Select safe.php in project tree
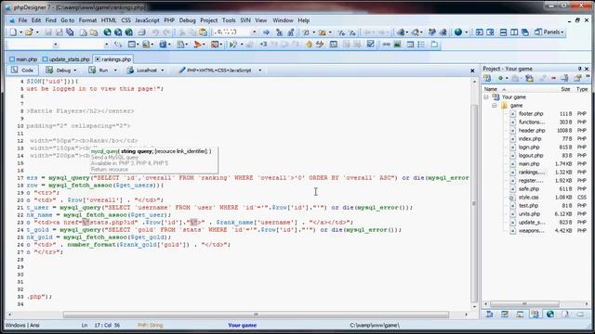Image resolution: width=595 pixels, height=334 pixels. coord(529,188)
